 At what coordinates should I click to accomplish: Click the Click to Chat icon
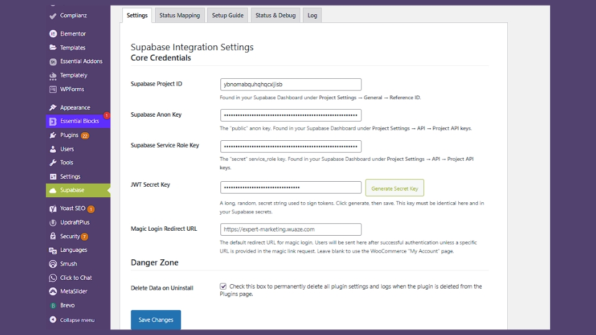tap(53, 278)
